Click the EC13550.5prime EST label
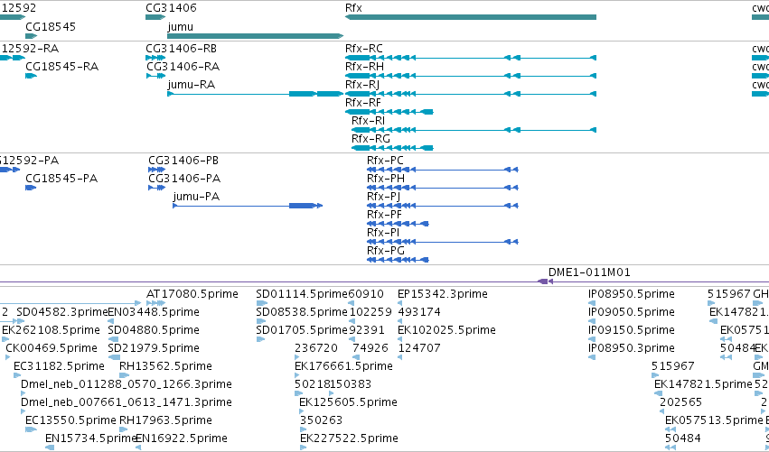769x452 pixels. point(71,420)
